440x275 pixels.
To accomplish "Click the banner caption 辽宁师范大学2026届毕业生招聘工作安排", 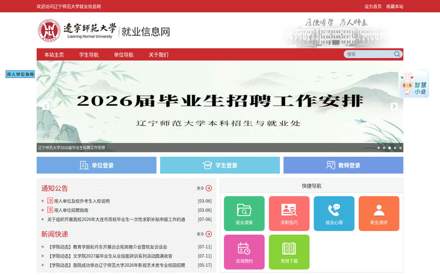I will (x=71, y=147).
